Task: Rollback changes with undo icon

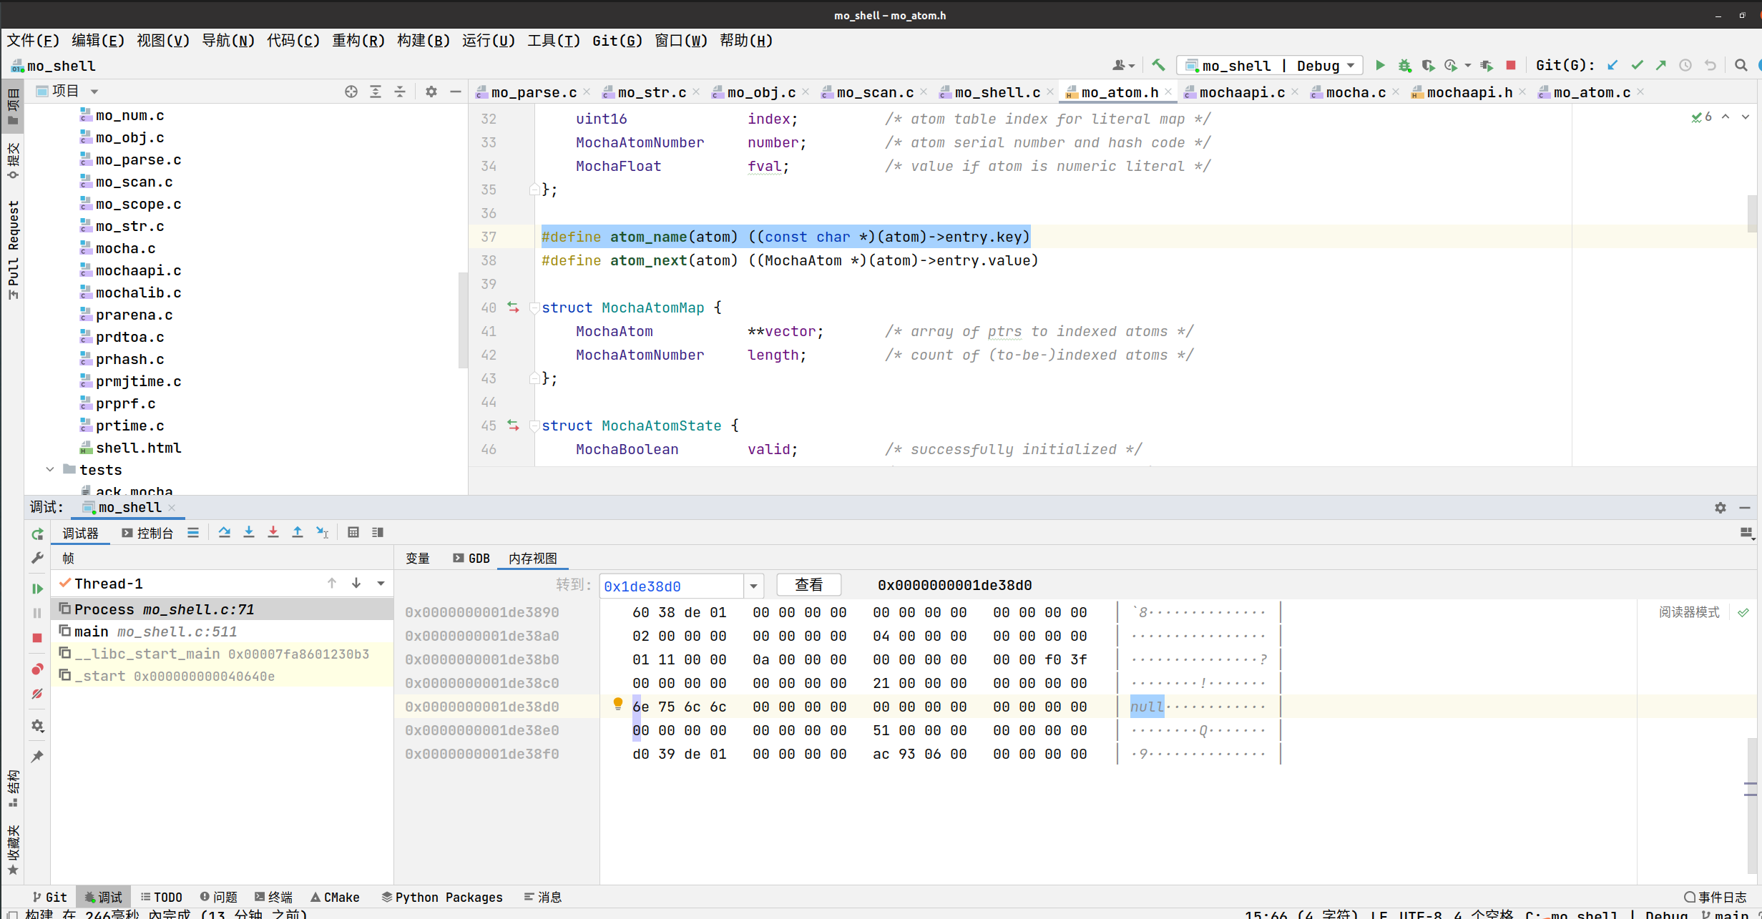Action: click(1710, 65)
